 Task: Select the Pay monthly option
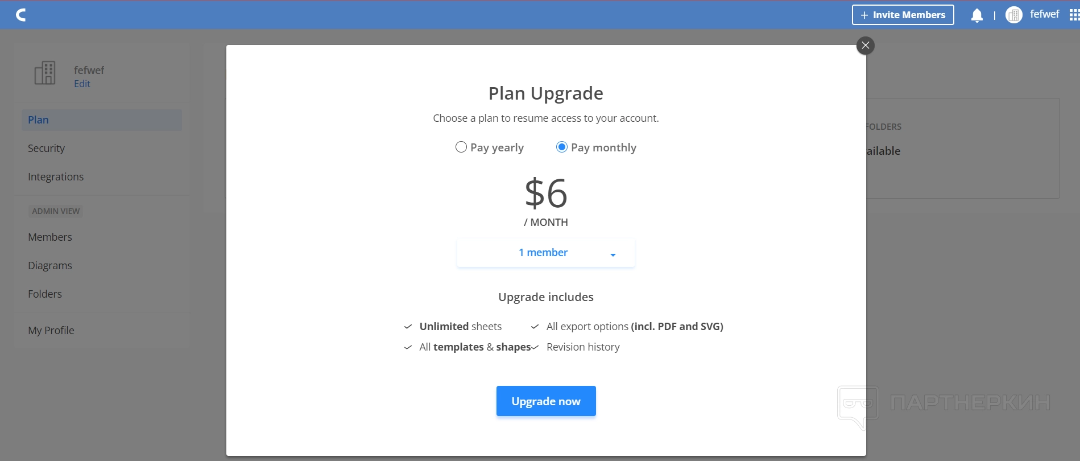[562, 147]
